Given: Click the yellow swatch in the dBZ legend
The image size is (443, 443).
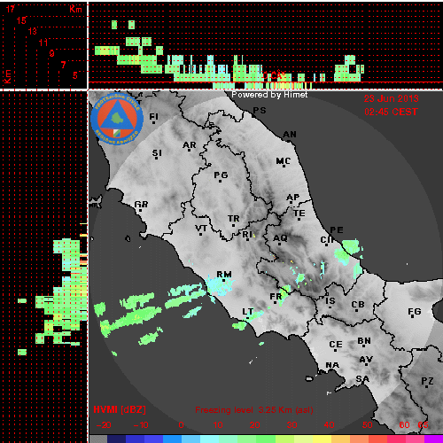Looking at the screenshot, I should click(x=322, y=439).
